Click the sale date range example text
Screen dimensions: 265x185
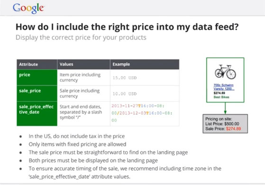coord(142,113)
